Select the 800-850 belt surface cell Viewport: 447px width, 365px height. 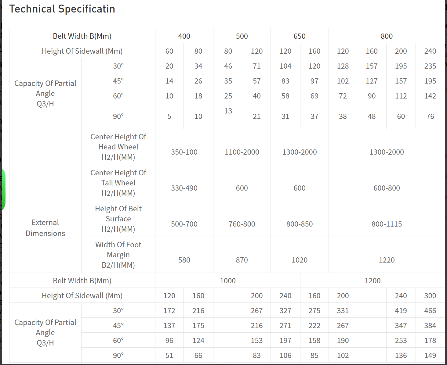(x=300, y=224)
